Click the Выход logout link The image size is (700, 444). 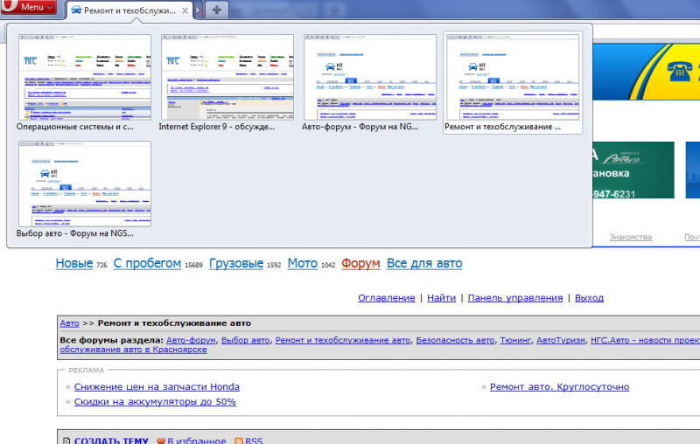(589, 298)
